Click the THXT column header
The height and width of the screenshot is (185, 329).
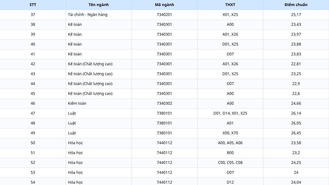230,5
